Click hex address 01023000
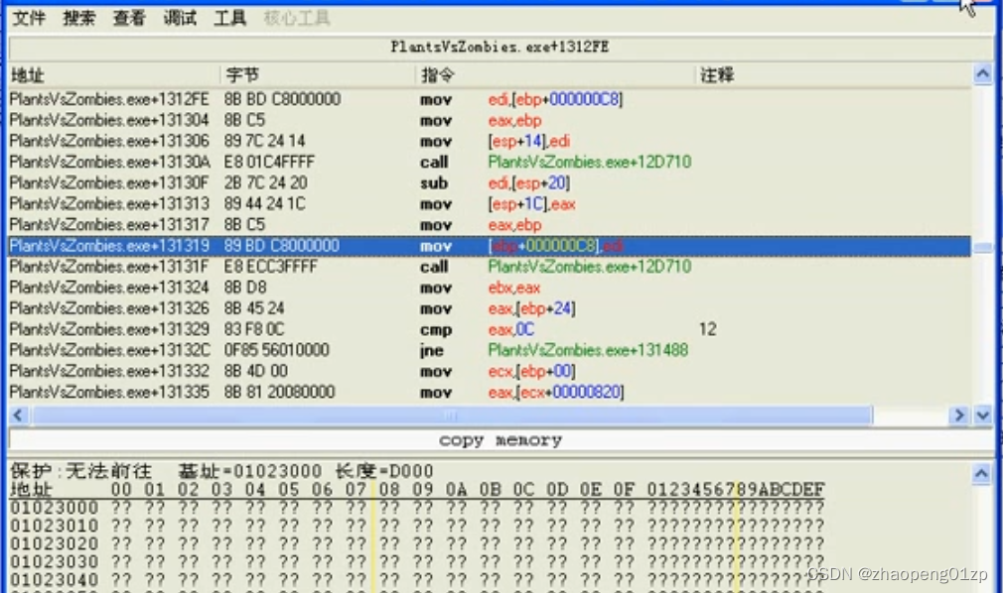 (x=55, y=508)
